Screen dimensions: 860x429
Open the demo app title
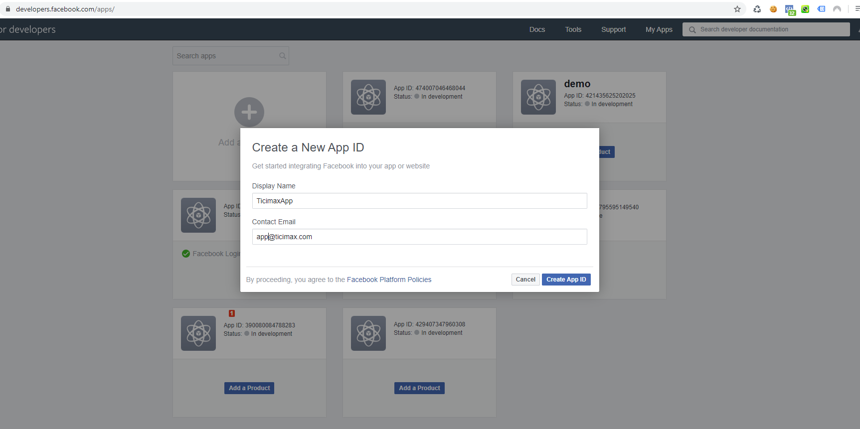(577, 84)
